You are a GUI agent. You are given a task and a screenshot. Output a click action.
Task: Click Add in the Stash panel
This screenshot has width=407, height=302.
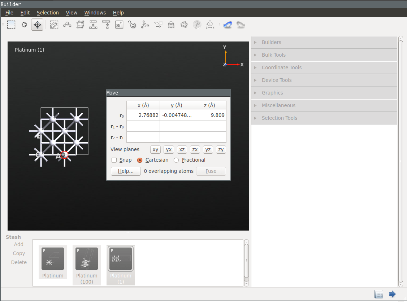tap(19, 245)
